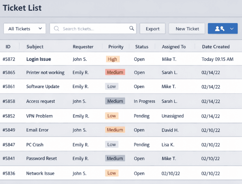The image size is (242, 184).
Task: Click the Status column header
Action: click(141, 47)
